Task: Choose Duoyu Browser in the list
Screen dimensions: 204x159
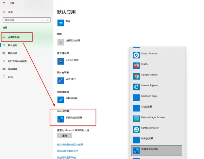Action: pos(157,55)
